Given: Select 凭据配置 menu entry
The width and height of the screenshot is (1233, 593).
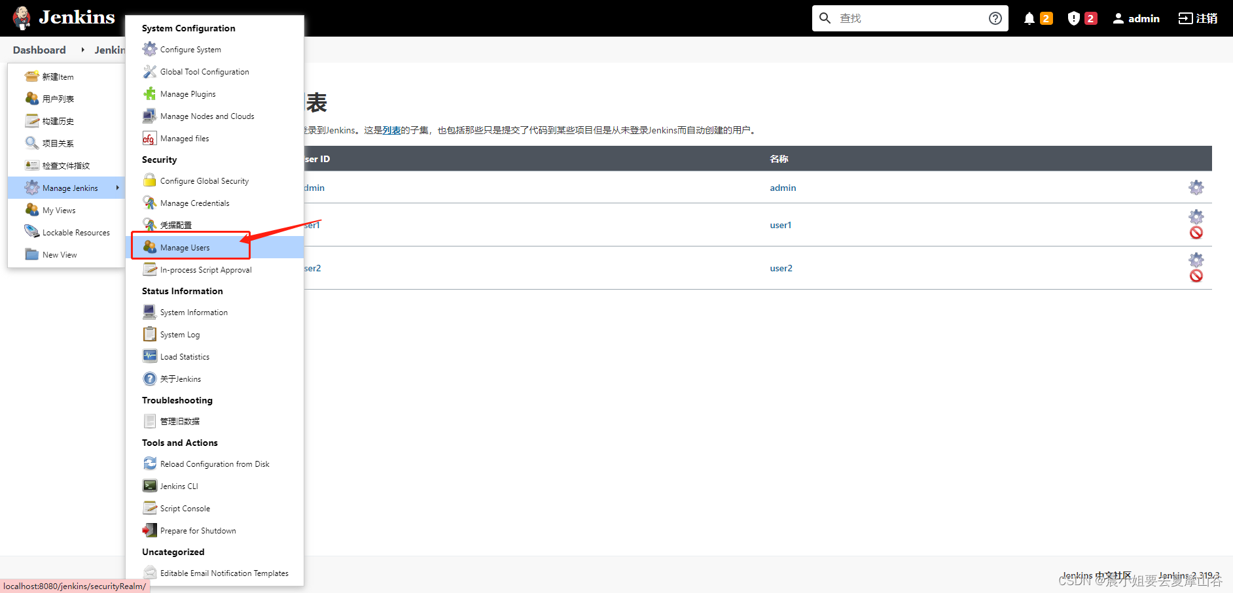Looking at the screenshot, I should pos(215,225).
